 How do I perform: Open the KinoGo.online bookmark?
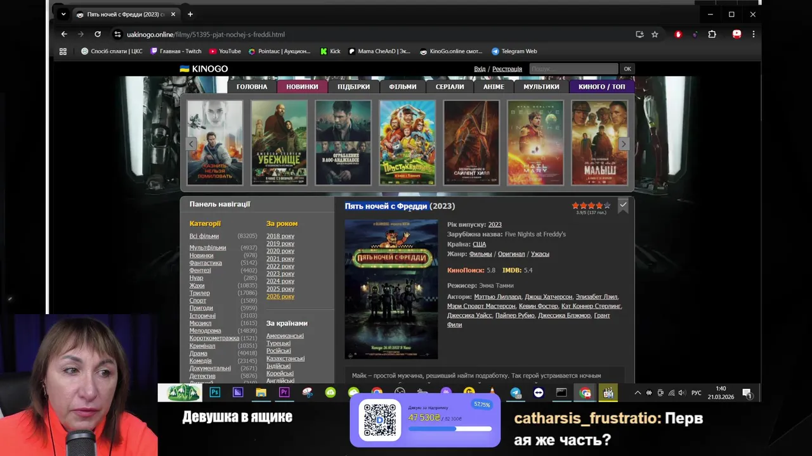pyautogui.click(x=451, y=51)
